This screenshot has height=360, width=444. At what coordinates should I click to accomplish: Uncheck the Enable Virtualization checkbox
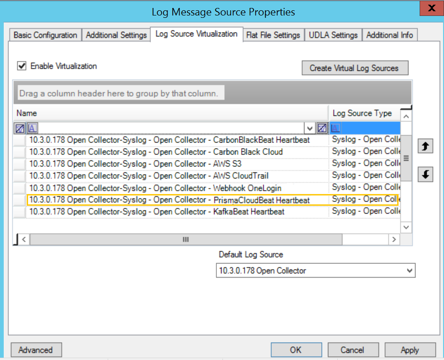click(22, 66)
